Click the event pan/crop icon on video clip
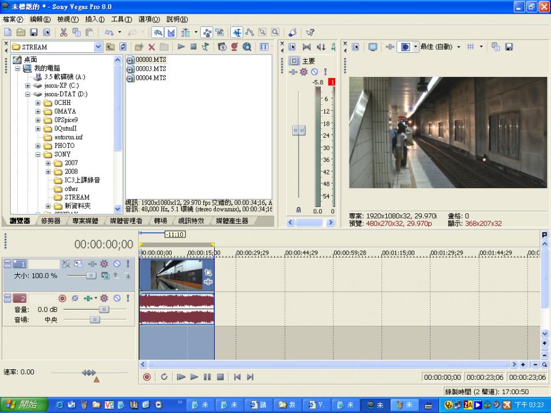 coord(208,273)
